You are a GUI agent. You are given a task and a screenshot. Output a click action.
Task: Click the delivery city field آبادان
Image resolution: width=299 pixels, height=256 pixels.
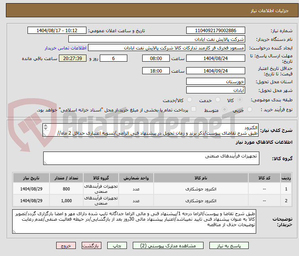coord(215,90)
